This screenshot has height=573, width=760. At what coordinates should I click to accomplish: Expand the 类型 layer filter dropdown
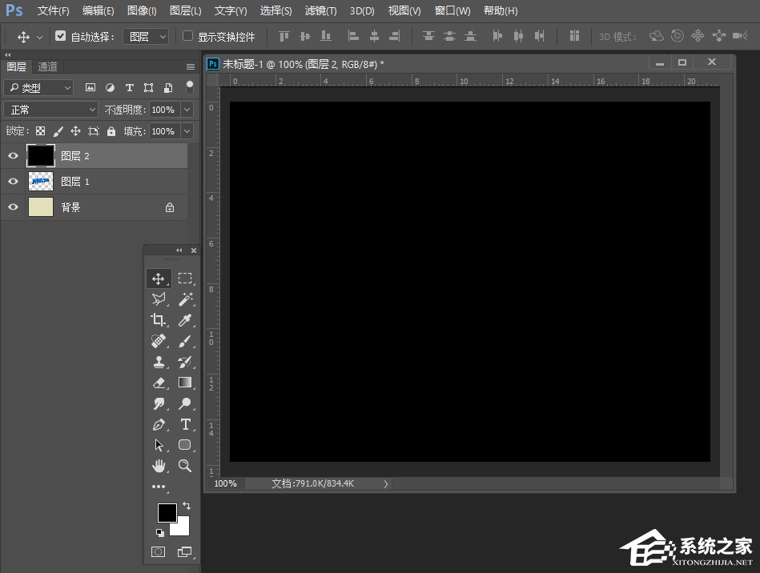tap(38, 88)
